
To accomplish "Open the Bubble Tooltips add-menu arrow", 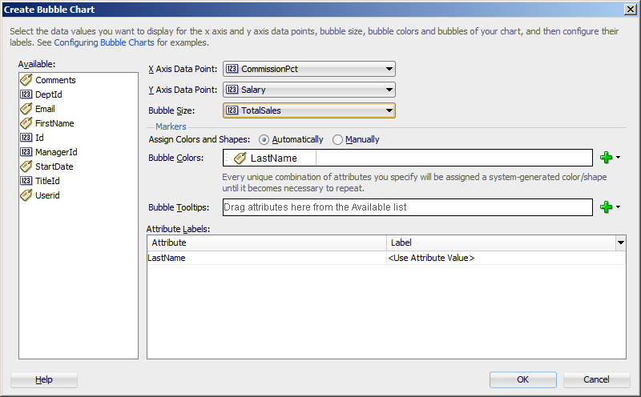I will (x=618, y=207).
